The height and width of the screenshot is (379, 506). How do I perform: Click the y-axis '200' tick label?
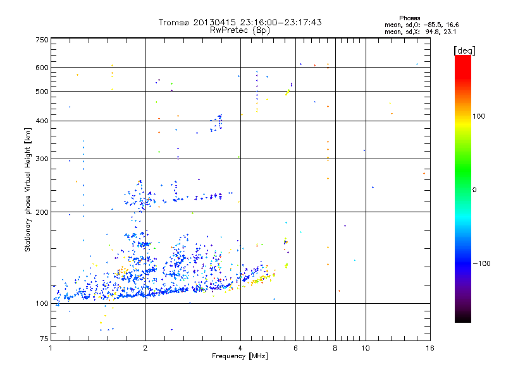tap(42, 212)
